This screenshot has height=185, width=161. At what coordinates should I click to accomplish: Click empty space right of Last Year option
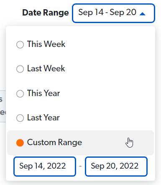click(x=106, y=118)
